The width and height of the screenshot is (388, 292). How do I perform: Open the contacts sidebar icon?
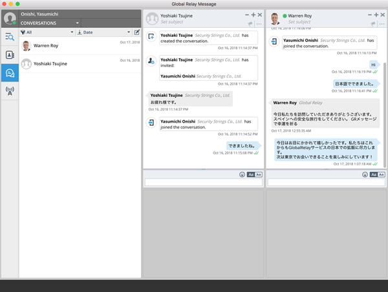click(x=10, y=55)
